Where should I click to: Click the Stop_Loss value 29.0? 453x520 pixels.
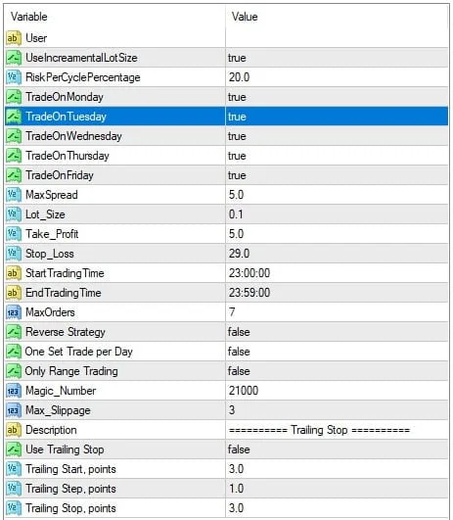click(239, 254)
